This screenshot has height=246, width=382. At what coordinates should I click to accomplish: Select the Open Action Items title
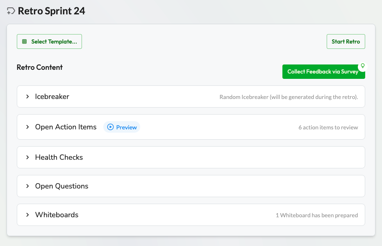[x=66, y=127]
